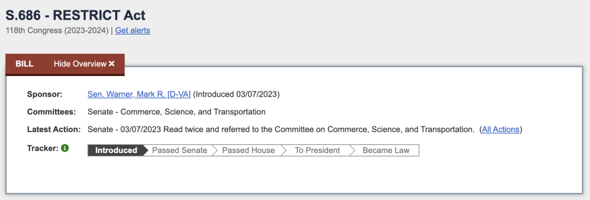Click the Tracker: field label
Screen dimensions: 590x200
tap(43, 149)
